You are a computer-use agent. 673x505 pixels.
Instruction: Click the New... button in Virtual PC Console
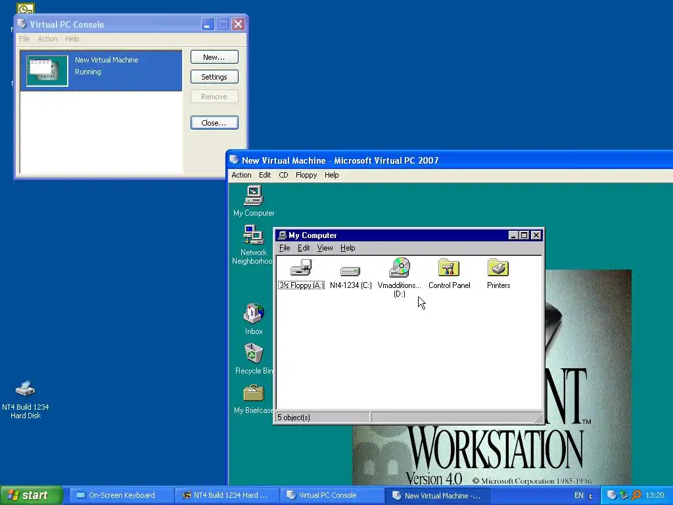[x=214, y=57]
